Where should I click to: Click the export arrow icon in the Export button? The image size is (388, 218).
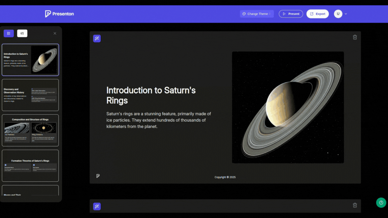[311, 13]
